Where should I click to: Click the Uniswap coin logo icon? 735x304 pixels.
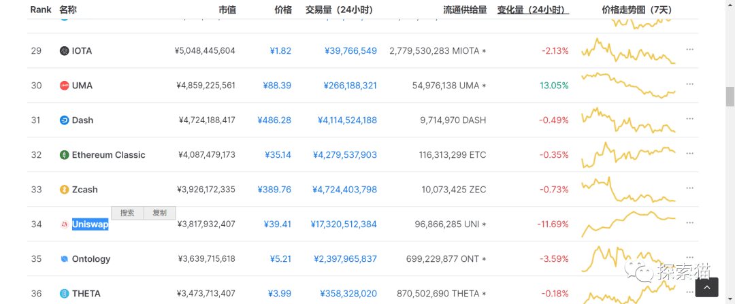click(64, 224)
